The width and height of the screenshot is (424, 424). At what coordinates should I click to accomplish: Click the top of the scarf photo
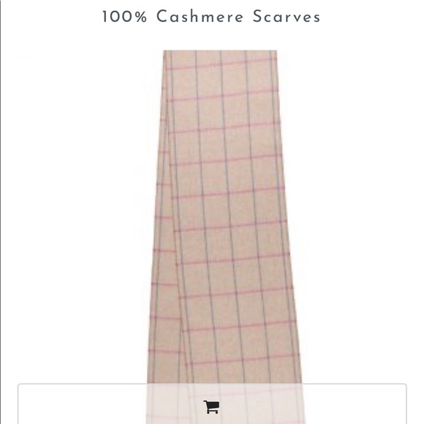point(220,54)
